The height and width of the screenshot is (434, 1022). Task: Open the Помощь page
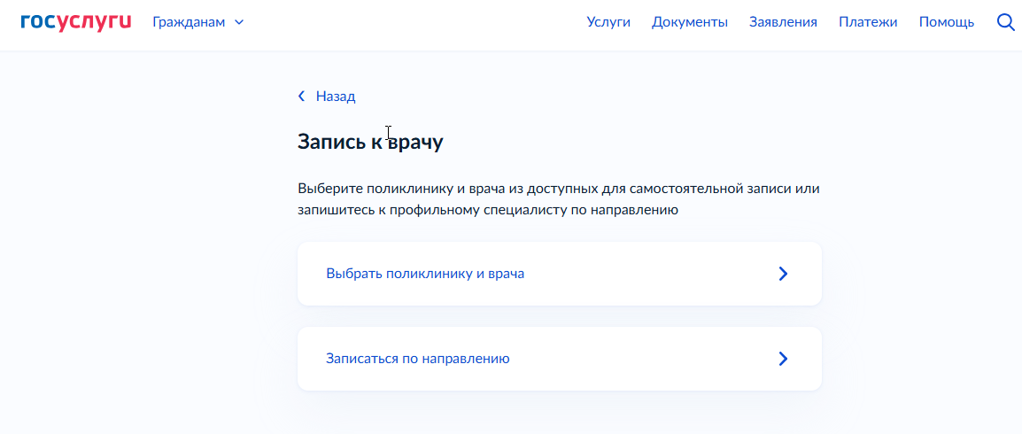[x=947, y=22]
